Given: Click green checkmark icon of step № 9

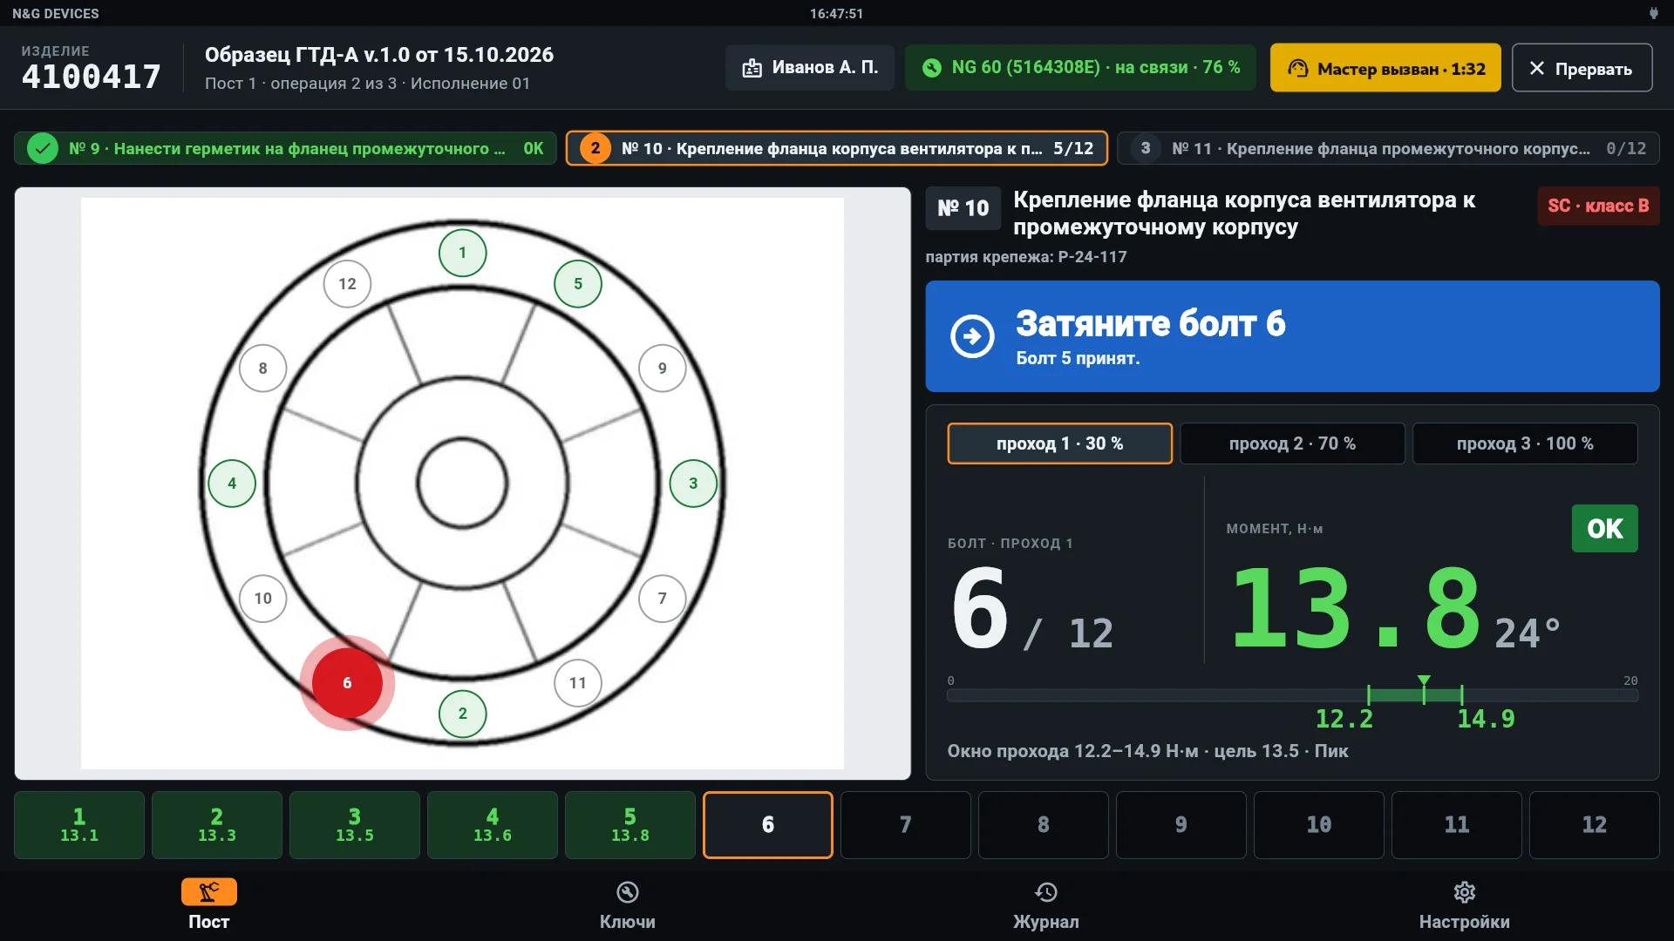Looking at the screenshot, I should [43, 148].
